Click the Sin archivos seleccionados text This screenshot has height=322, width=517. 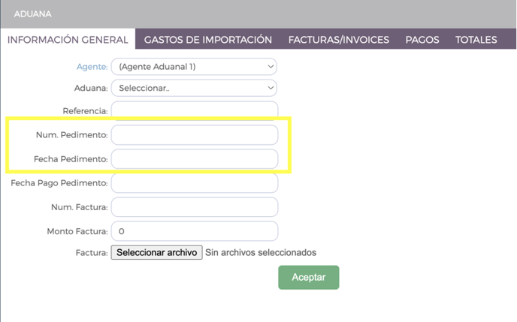pyautogui.click(x=261, y=252)
